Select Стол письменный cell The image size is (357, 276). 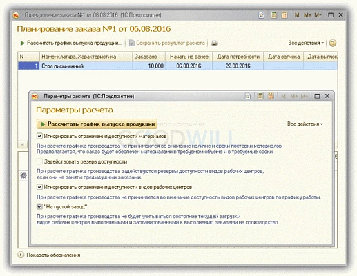coord(86,66)
